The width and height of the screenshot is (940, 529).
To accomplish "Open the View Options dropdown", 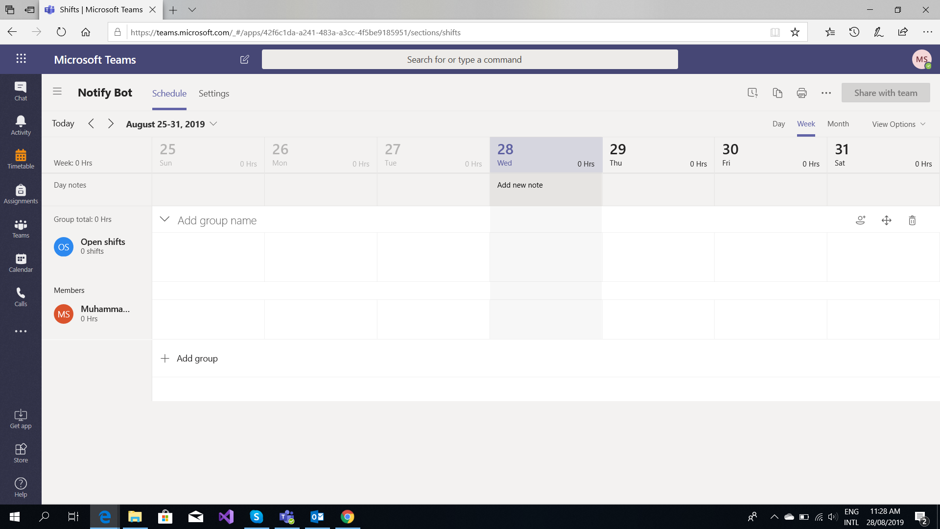I will click(898, 124).
